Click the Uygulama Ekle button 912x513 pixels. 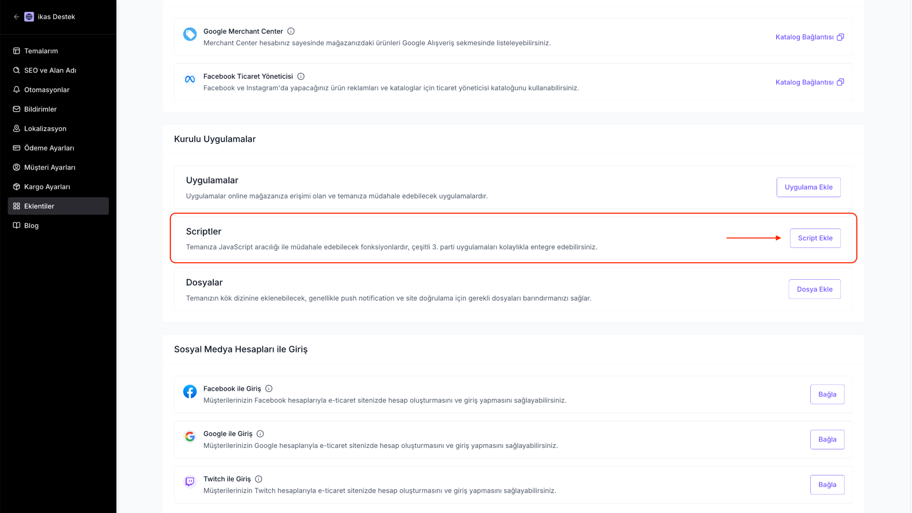808,187
